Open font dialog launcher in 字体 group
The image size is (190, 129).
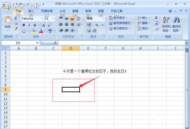[x=54, y=36]
